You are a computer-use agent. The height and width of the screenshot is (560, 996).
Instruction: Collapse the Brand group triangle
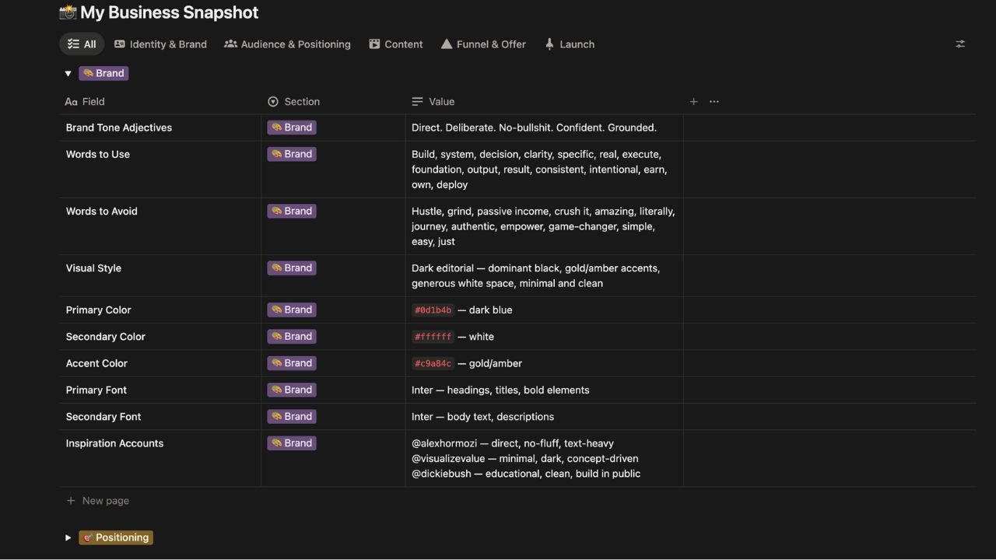(x=68, y=73)
